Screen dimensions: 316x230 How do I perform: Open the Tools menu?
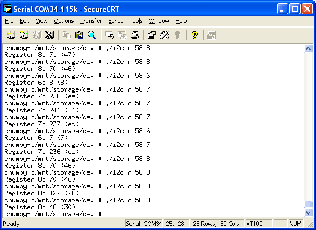point(136,21)
